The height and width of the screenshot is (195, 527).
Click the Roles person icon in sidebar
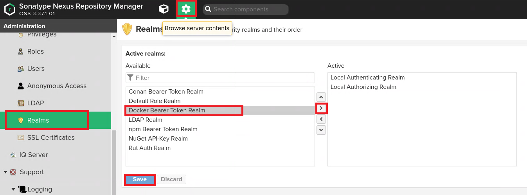21,52
